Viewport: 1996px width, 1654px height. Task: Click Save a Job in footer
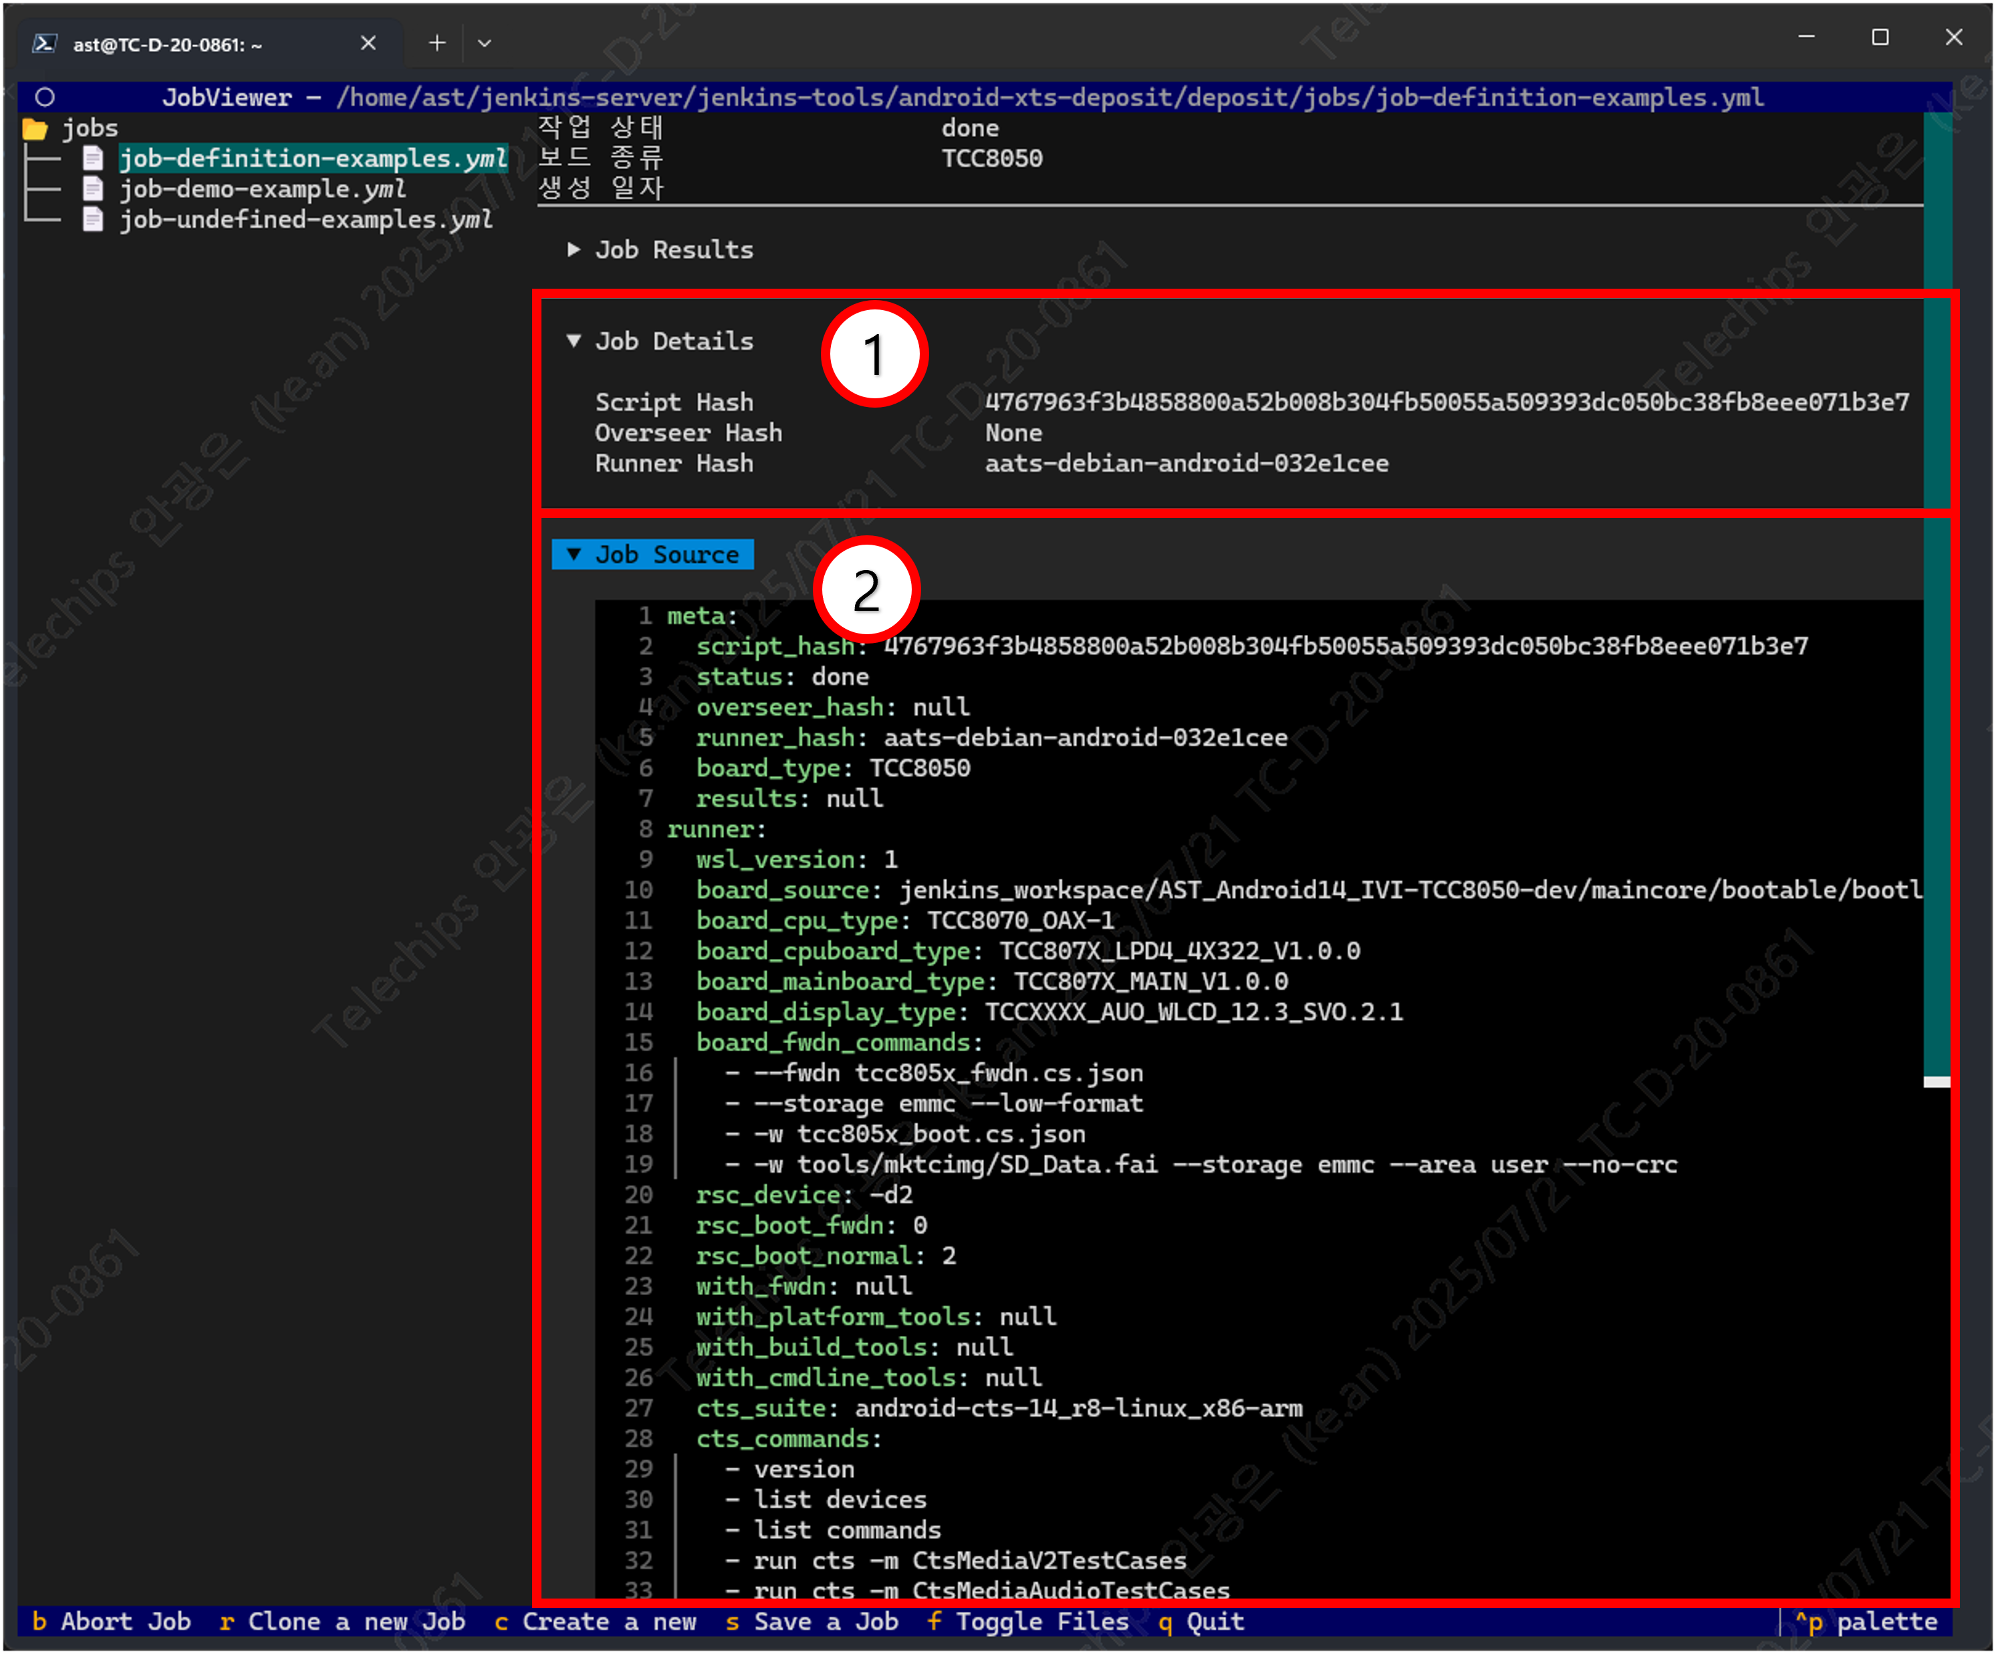click(x=812, y=1622)
